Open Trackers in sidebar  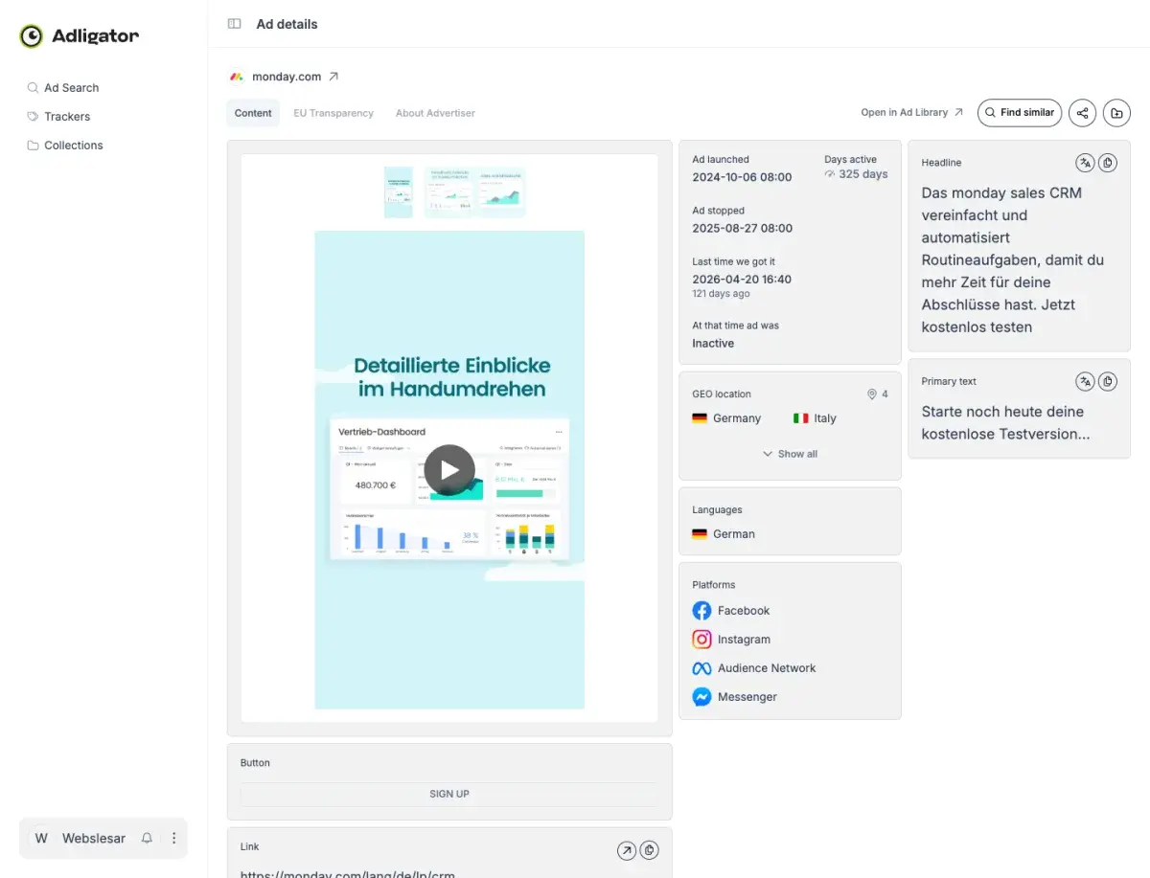pyautogui.click(x=58, y=117)
